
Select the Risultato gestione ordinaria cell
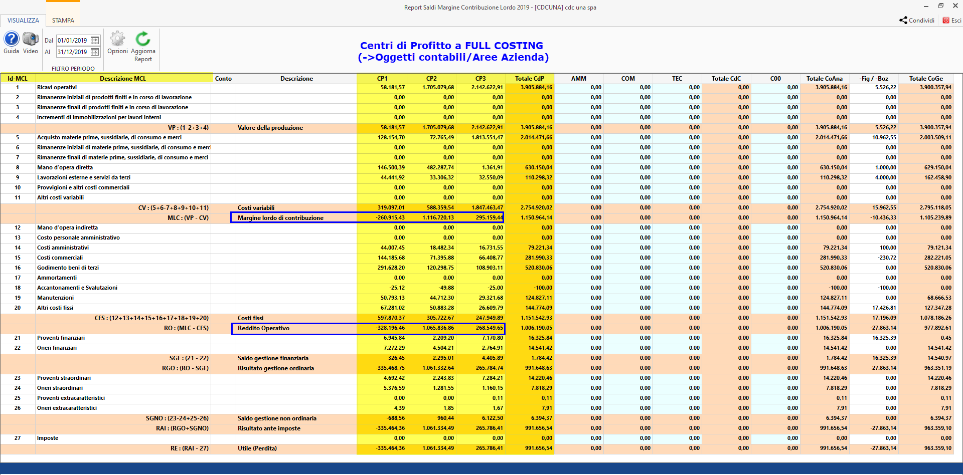pos(296,368)
